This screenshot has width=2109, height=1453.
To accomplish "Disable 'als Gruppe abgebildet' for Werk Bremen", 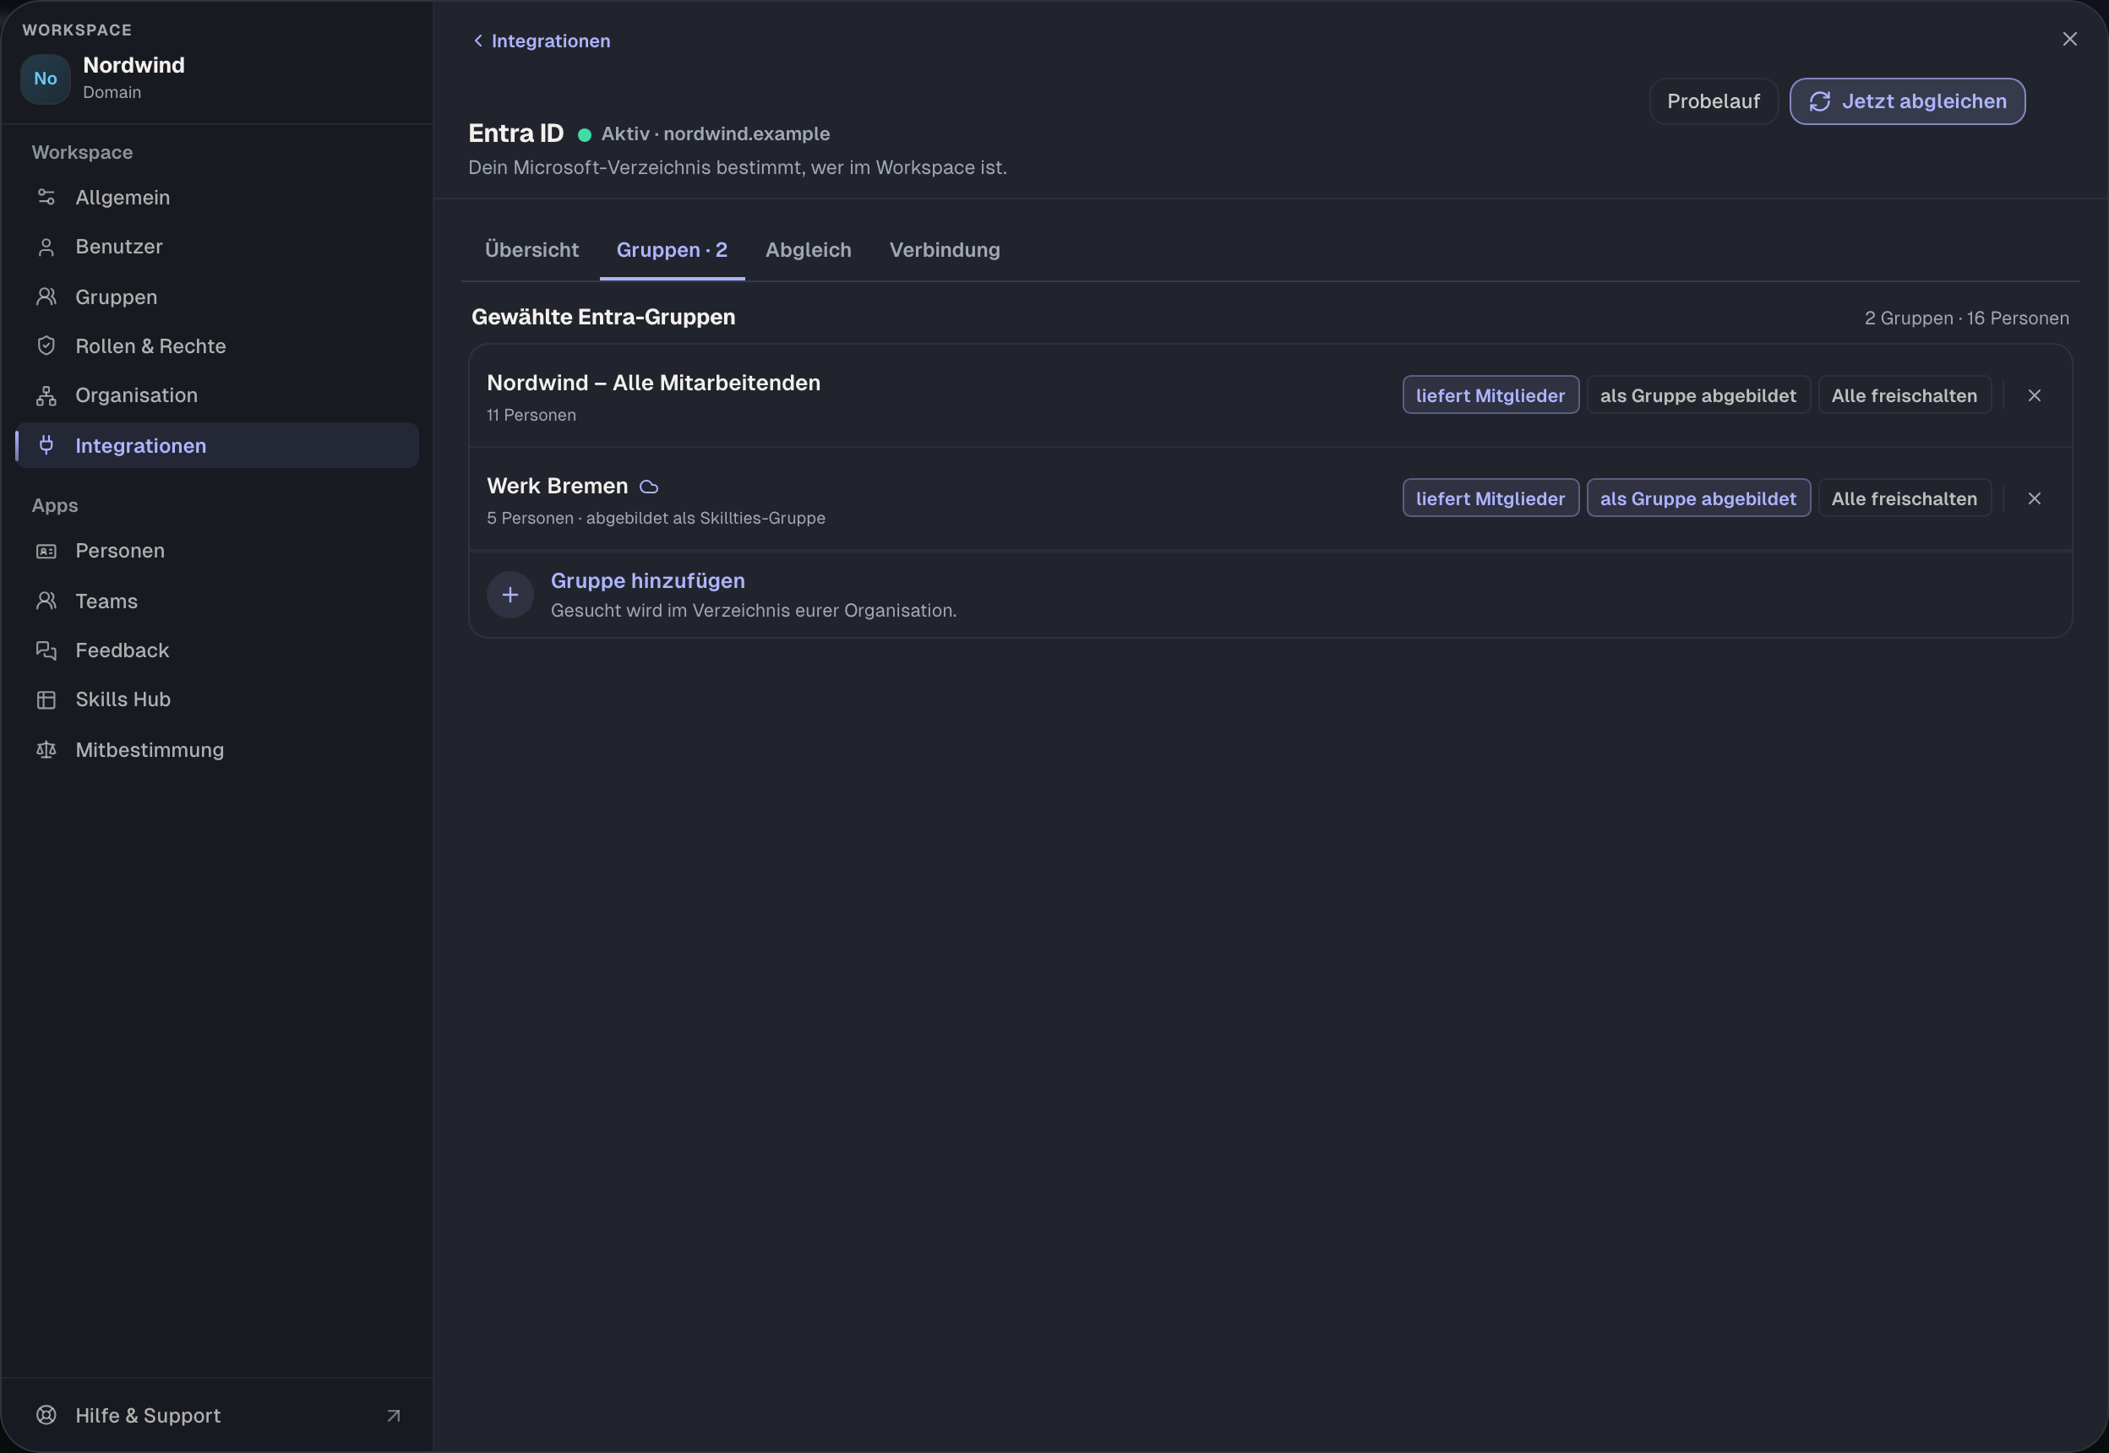I will click(x=1698, y=498).
